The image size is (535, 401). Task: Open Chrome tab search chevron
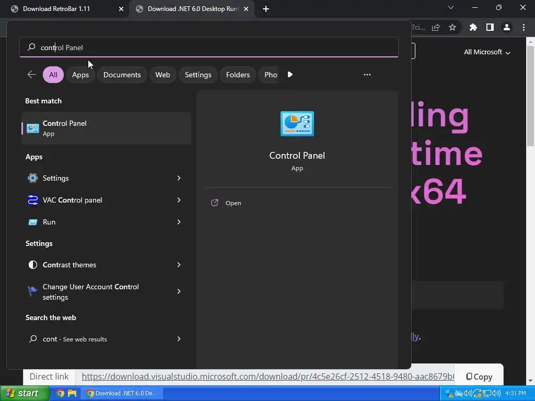[x=451, y=7]
